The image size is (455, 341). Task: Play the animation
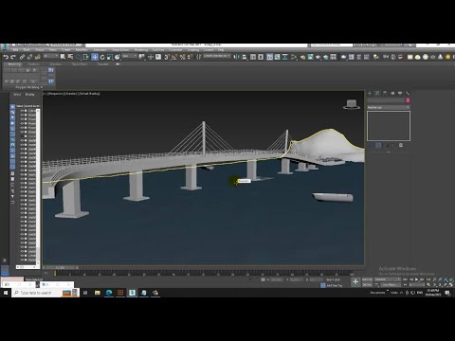[417, 279]
